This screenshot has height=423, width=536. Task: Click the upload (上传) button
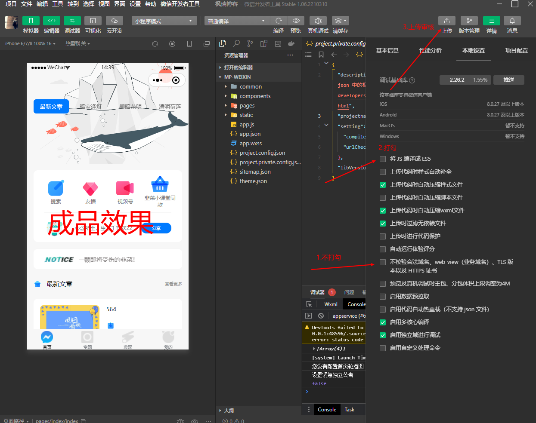pos(447,21)
